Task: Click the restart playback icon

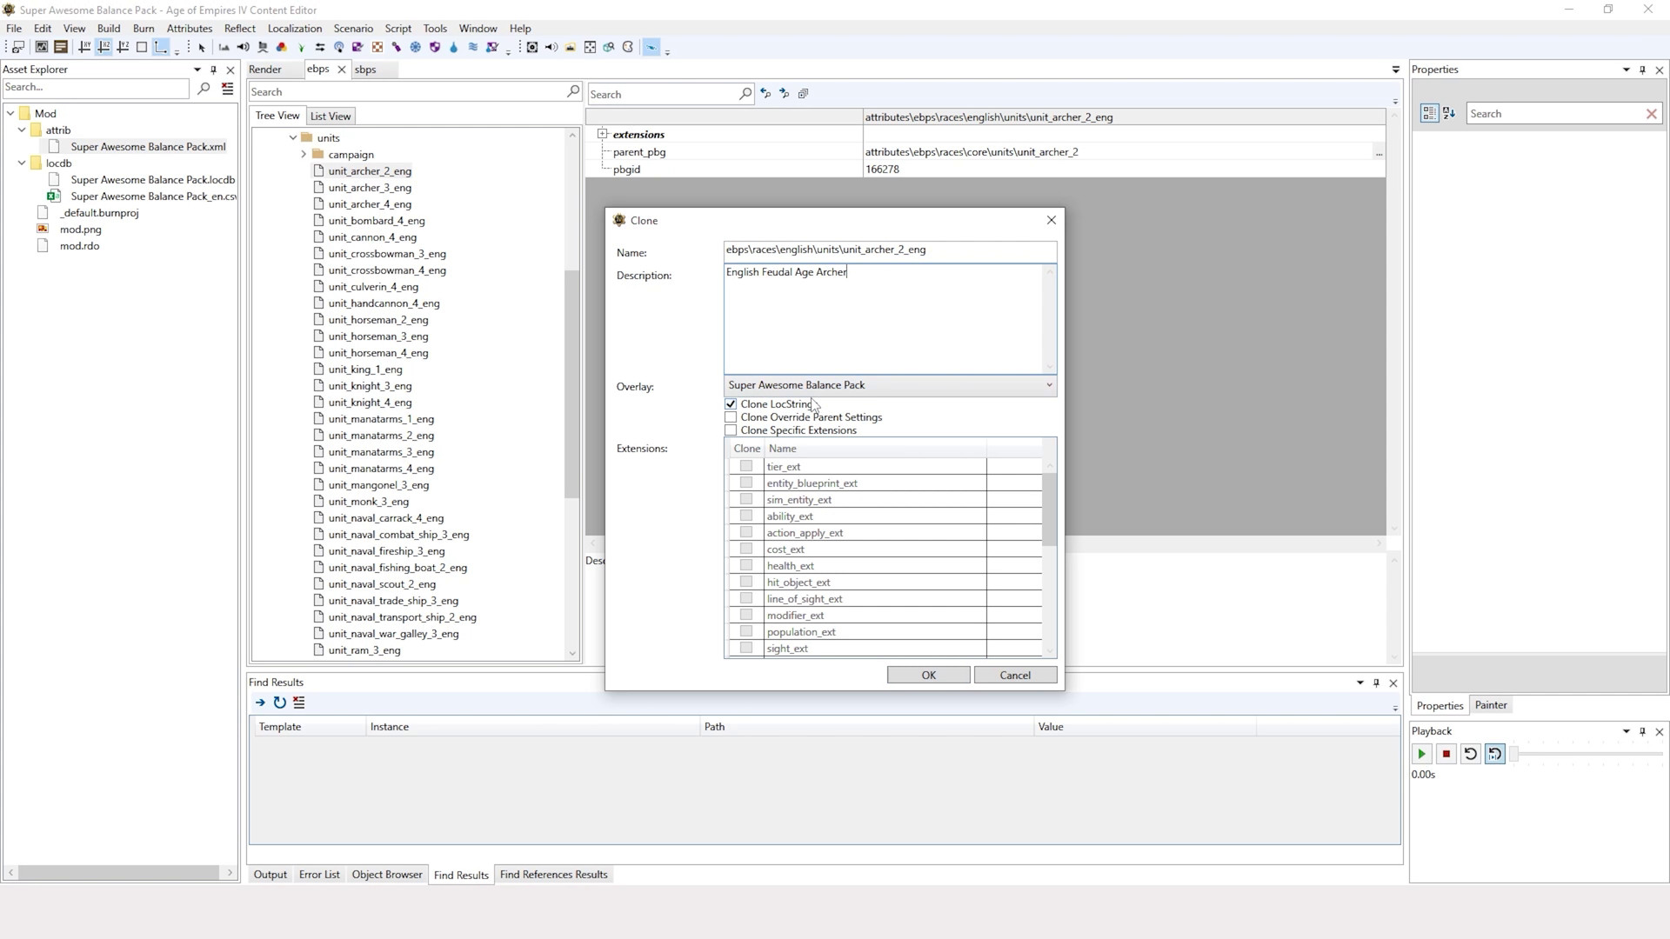Action: click(x=1471, y=754)
